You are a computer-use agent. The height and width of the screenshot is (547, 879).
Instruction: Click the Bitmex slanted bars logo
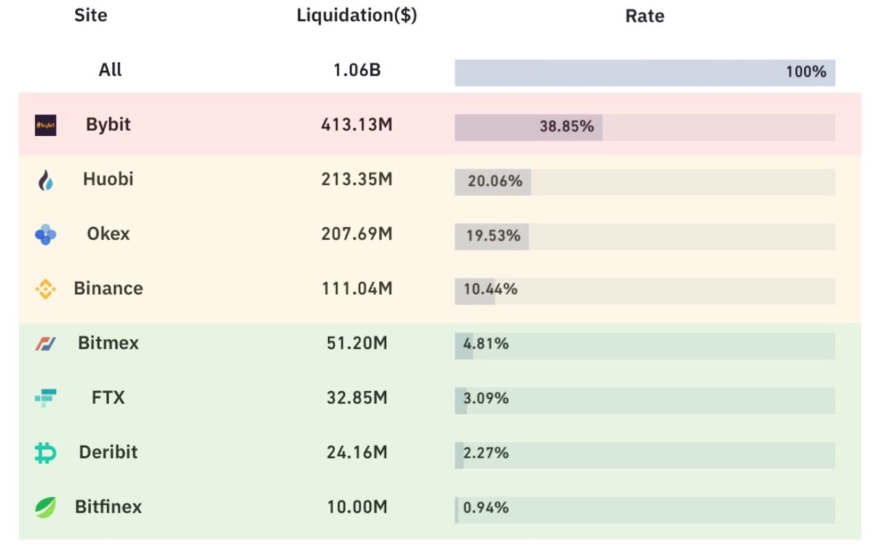click(x=45, y=343)
